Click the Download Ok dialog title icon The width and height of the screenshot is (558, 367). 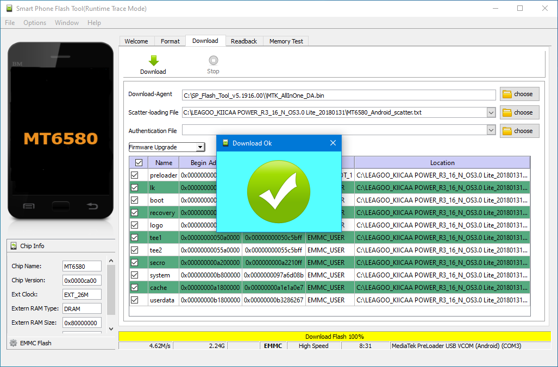tap(225, 143)
